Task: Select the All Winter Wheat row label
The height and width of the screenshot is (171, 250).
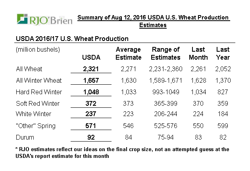Action: point(38,80)
